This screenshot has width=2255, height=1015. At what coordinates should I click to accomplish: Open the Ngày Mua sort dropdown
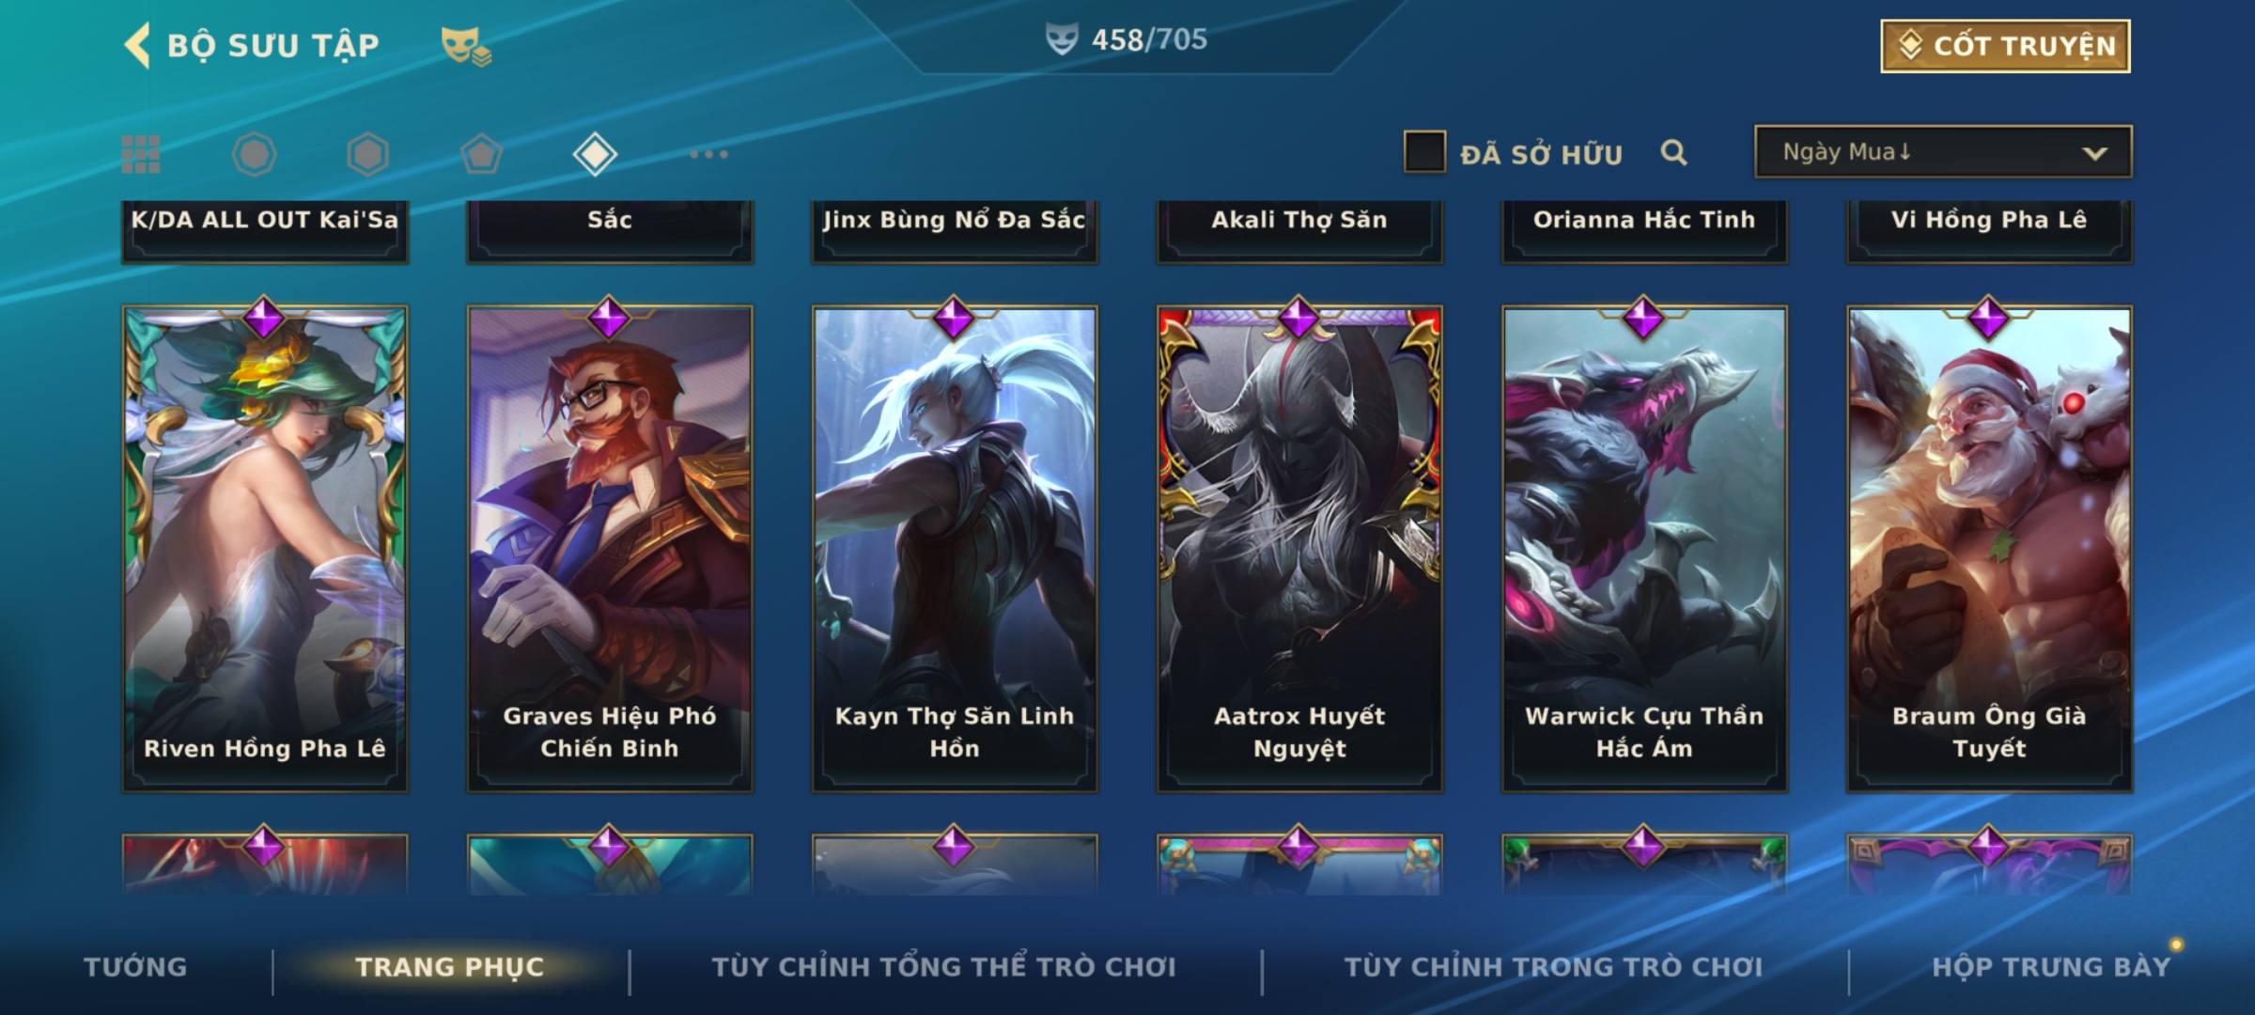(1943, 151)
